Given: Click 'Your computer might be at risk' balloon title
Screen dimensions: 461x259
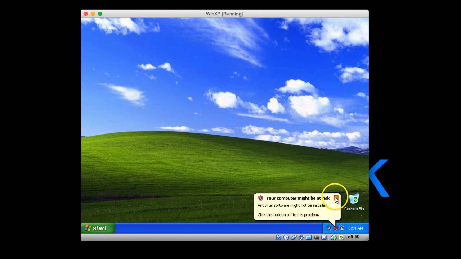Looking at the screenshot, I should tap(298, 198).
